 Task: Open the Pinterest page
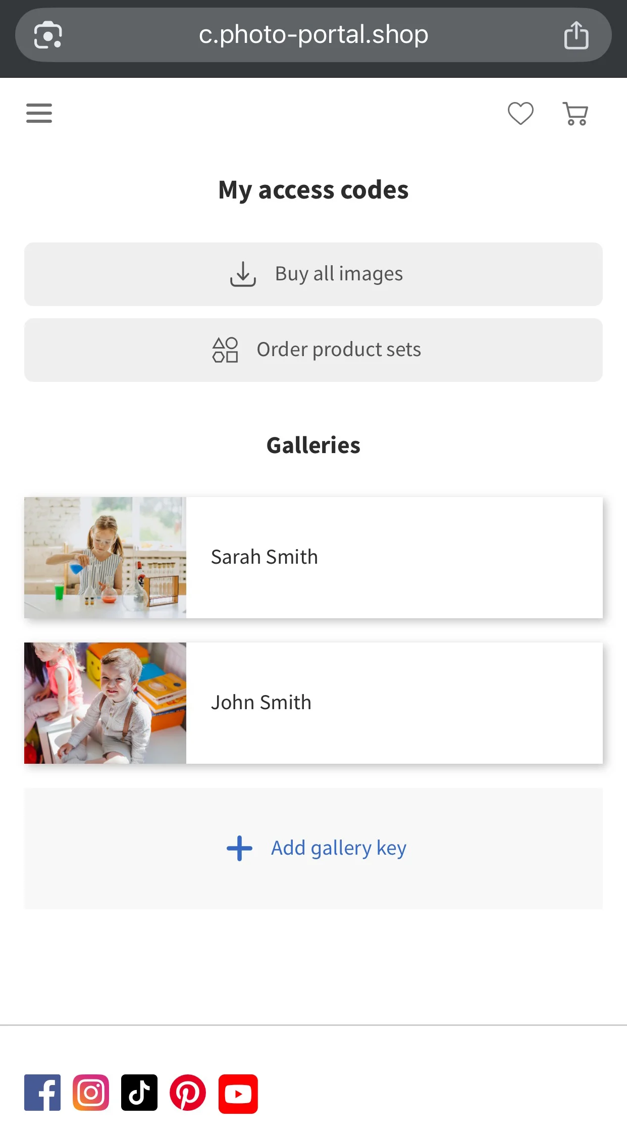[x=188, y=1093]
